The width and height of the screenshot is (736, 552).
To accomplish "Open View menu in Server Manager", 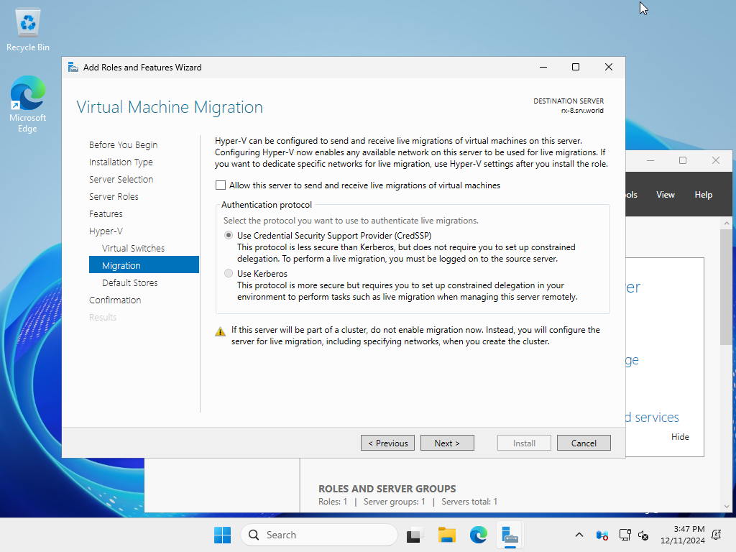I will coord(665,195).
